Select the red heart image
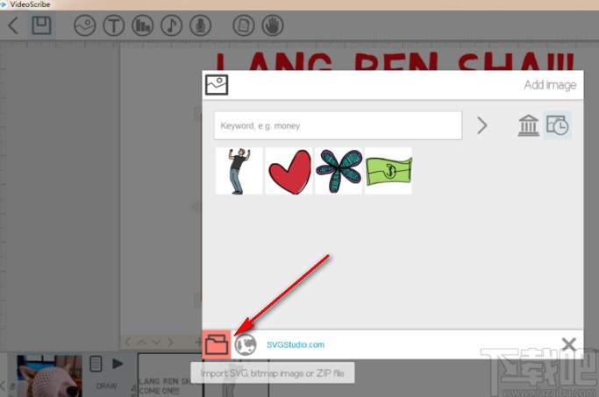Image resolution: width=599 pixels, height=397 pixels. click(289, 171)
